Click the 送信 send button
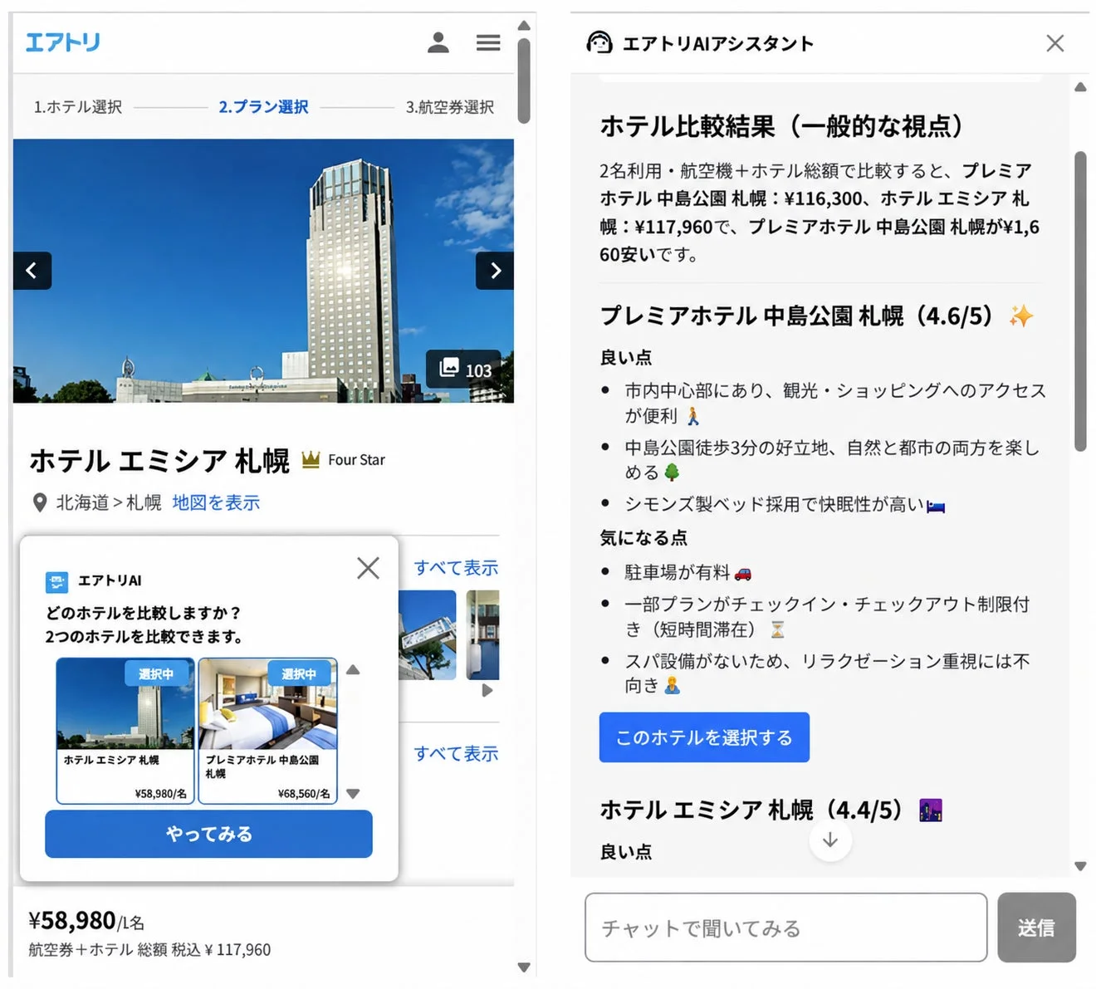The height and width of the screenshot is (989, 1096). point(1036,928)
